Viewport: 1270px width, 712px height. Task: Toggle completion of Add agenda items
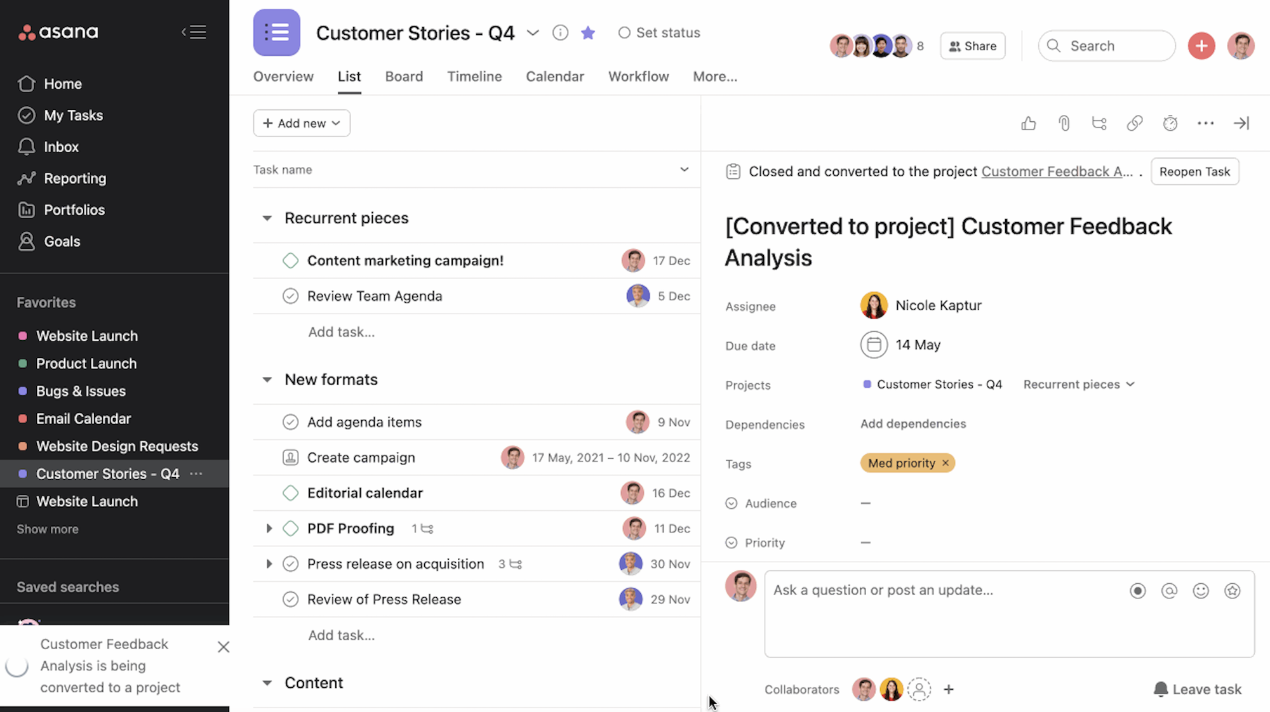(x=290, y=422)
